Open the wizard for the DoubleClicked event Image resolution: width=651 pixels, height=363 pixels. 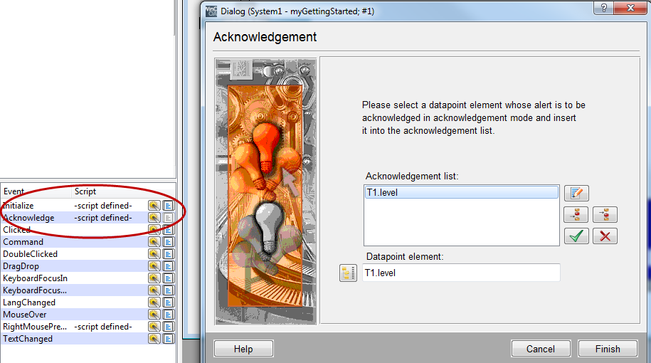tap(154, 254)
